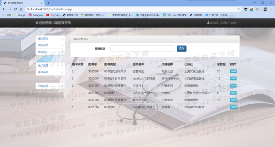Open a new browser tab

[x=48, y=3]
